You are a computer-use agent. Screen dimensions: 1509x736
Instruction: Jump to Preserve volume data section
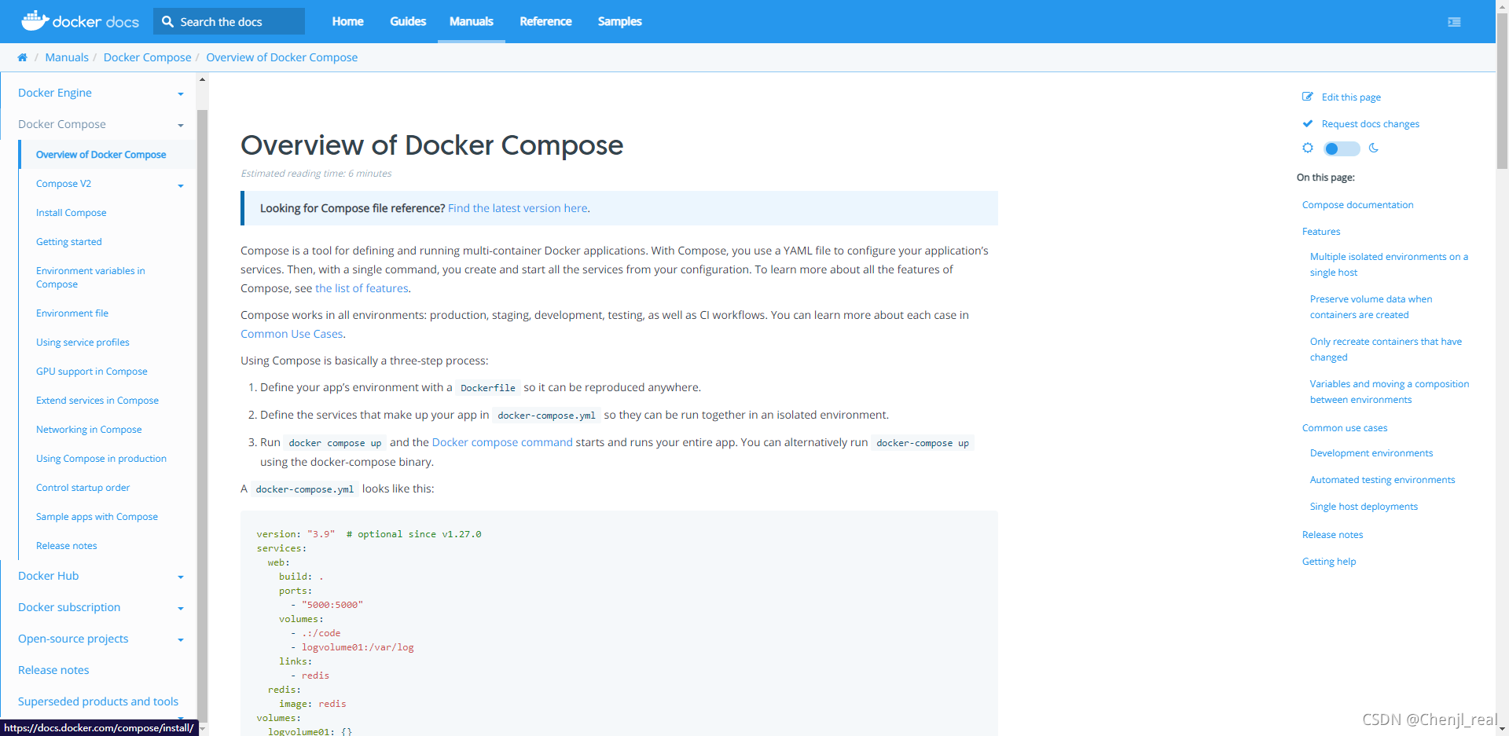pos(1371,307)
